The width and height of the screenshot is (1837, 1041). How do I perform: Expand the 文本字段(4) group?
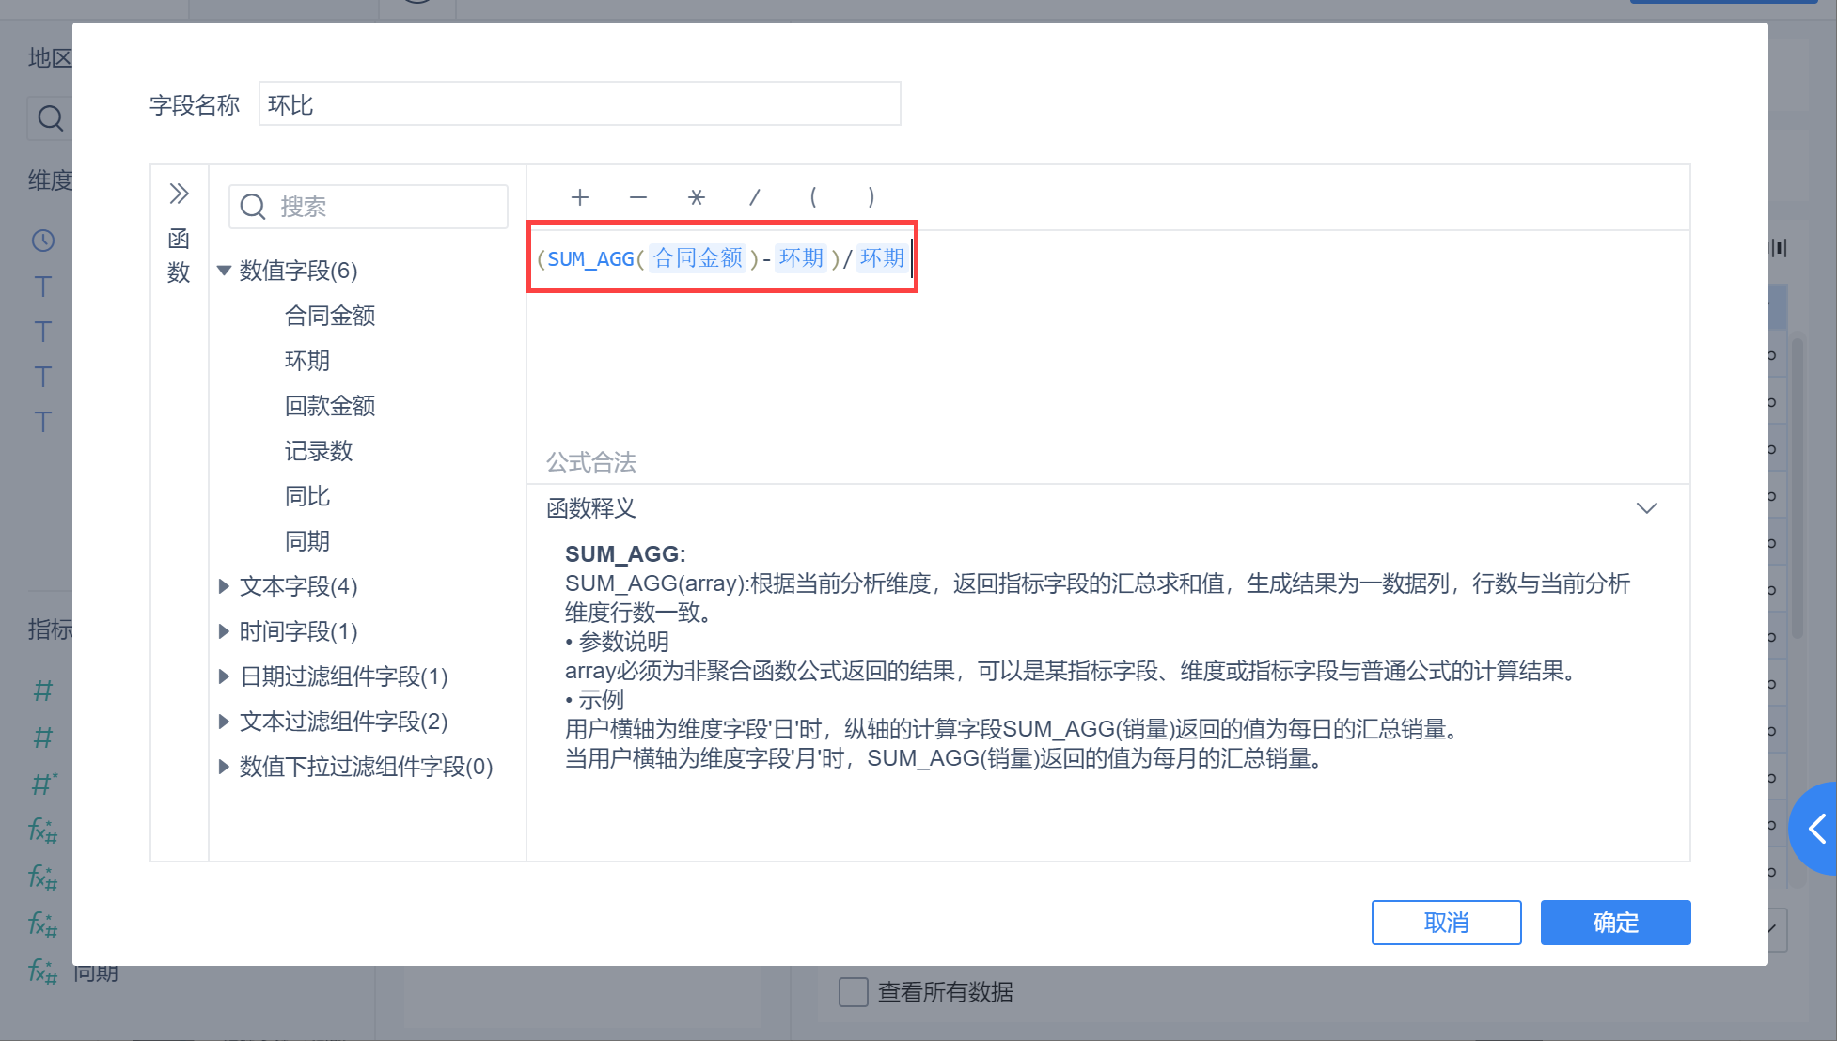coord(224,586)
